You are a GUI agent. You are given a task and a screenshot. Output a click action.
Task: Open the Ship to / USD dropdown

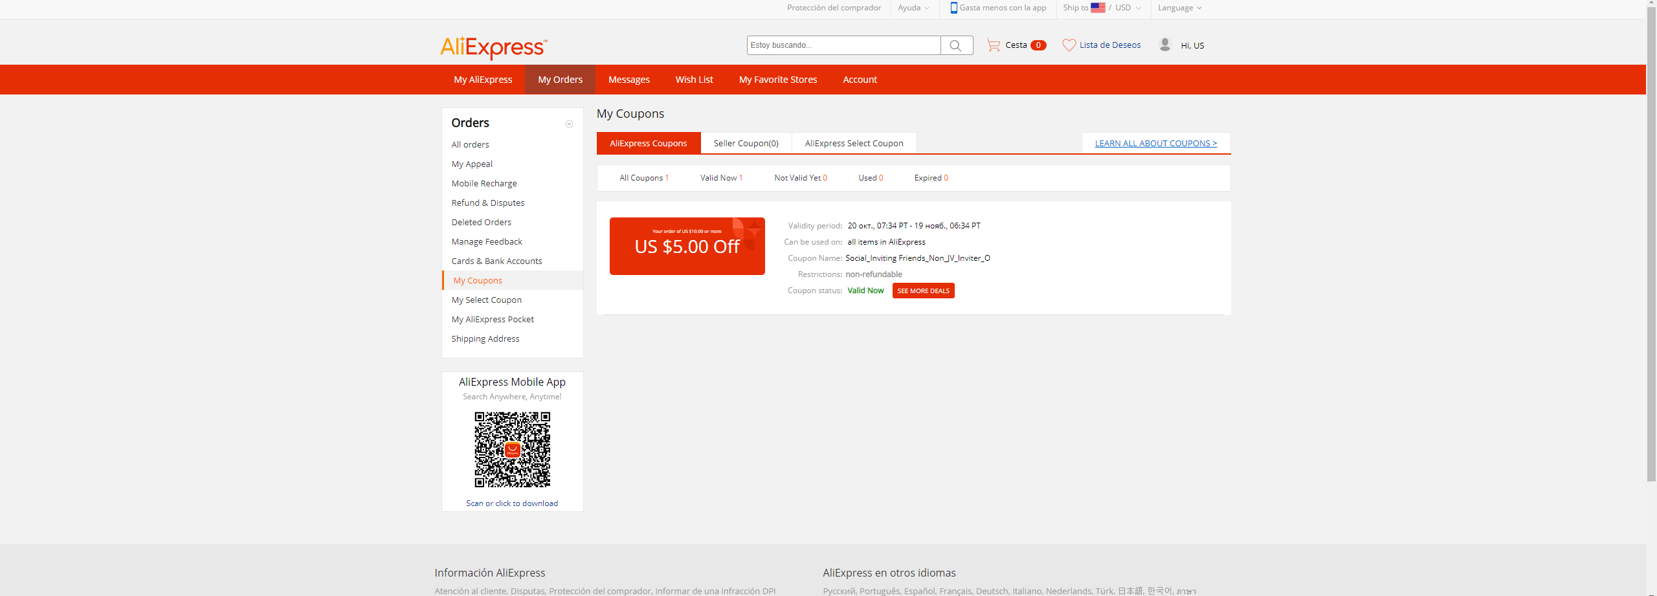pyautogui.click(x=1102, y=8)
